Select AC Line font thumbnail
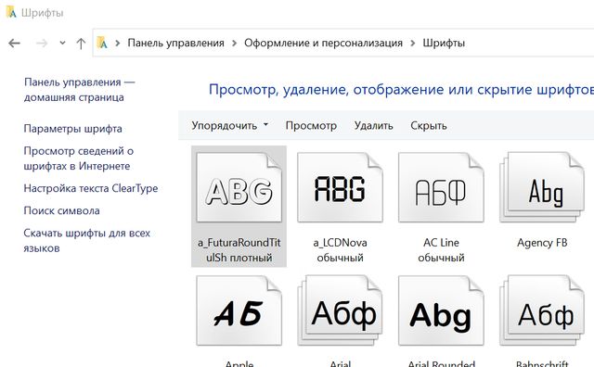 pyautogui.click(x=441, y=188)
